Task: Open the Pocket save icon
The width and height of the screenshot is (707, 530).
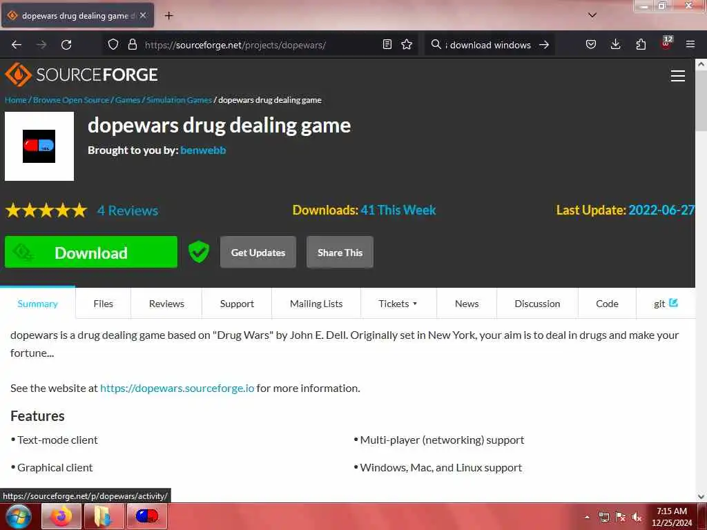Action: (591, 44)
